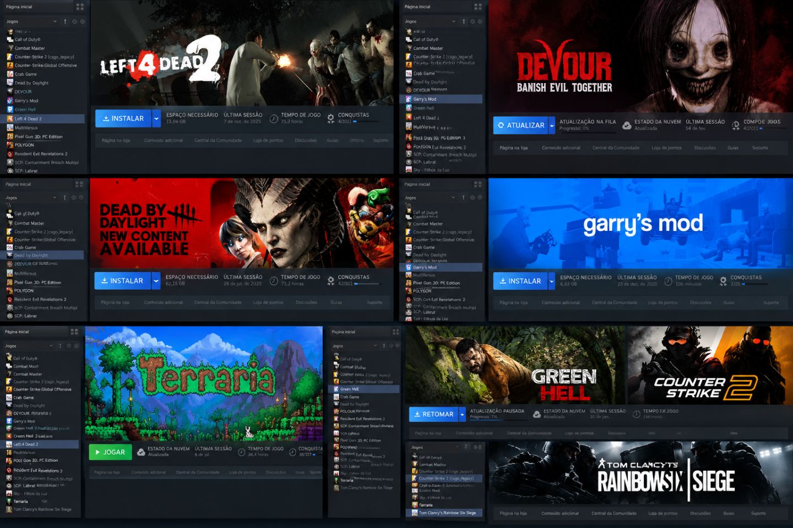Open the dropdown arrow beside Green Hell RETOMAR
This screenshot has width=793, height=528.
point(463,414)
